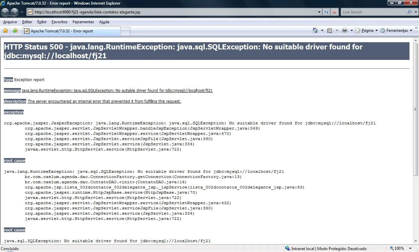Click the Live Search input box
The width and height of the screenshot is (419, 252).
pos(373,12)
